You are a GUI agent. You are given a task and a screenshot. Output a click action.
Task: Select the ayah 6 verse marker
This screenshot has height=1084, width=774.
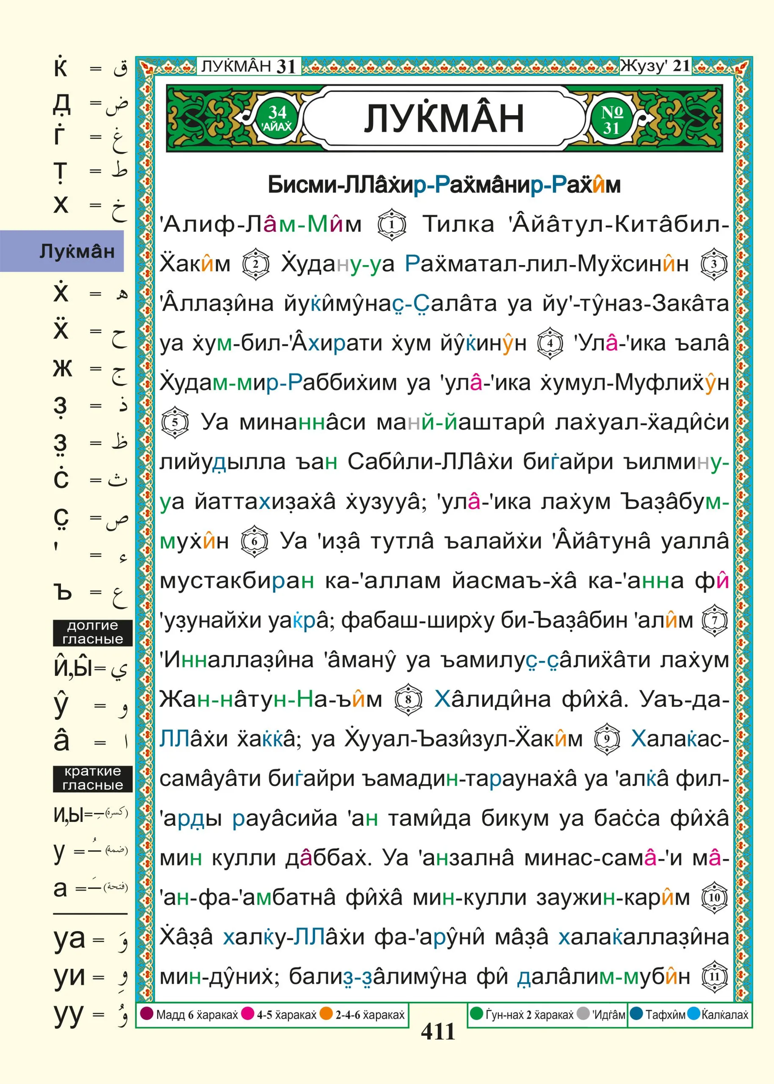(254, 541)
